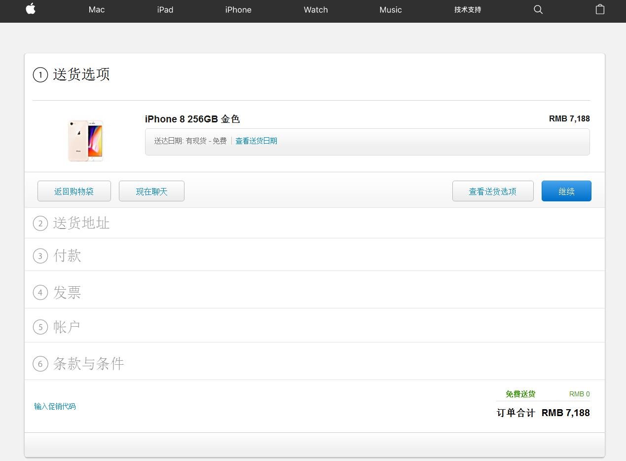Start chat with 现在聊天 button
Image resolution: width=626 pixels, height=461 pixels.
tap(151, 192)
